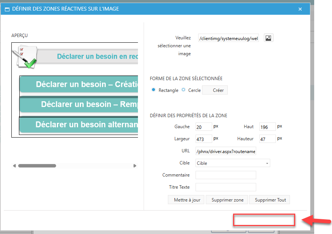Image resolution: width=332 pixels, height=234 pixels.
Task: Click the checklist icon in preview image
Action: pyautogui.click(x=24, y=56)
